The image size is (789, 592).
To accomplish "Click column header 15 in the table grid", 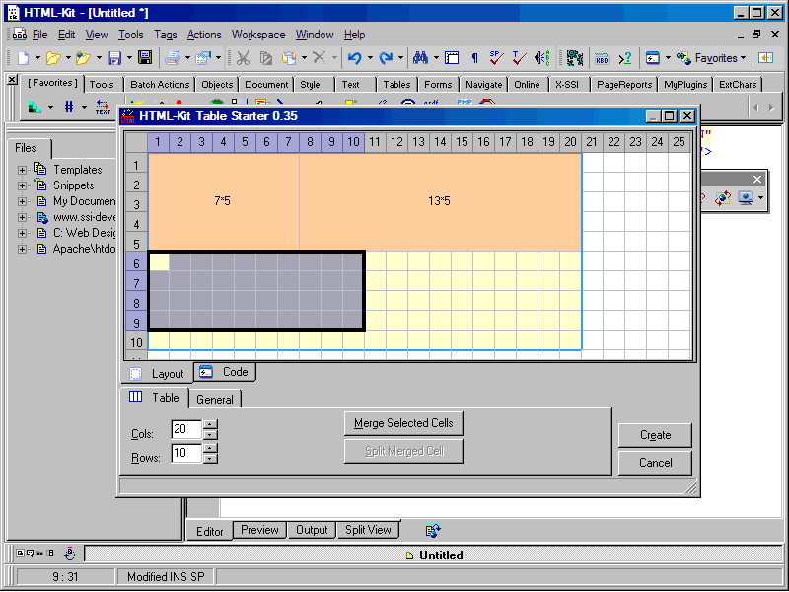I will 462,142.
